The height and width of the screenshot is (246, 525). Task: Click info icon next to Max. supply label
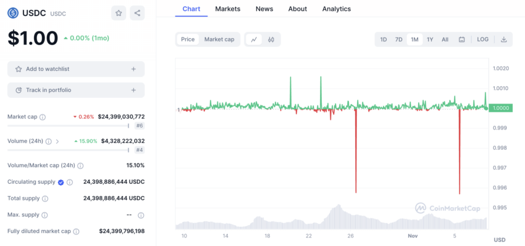(x=44, y=215)
